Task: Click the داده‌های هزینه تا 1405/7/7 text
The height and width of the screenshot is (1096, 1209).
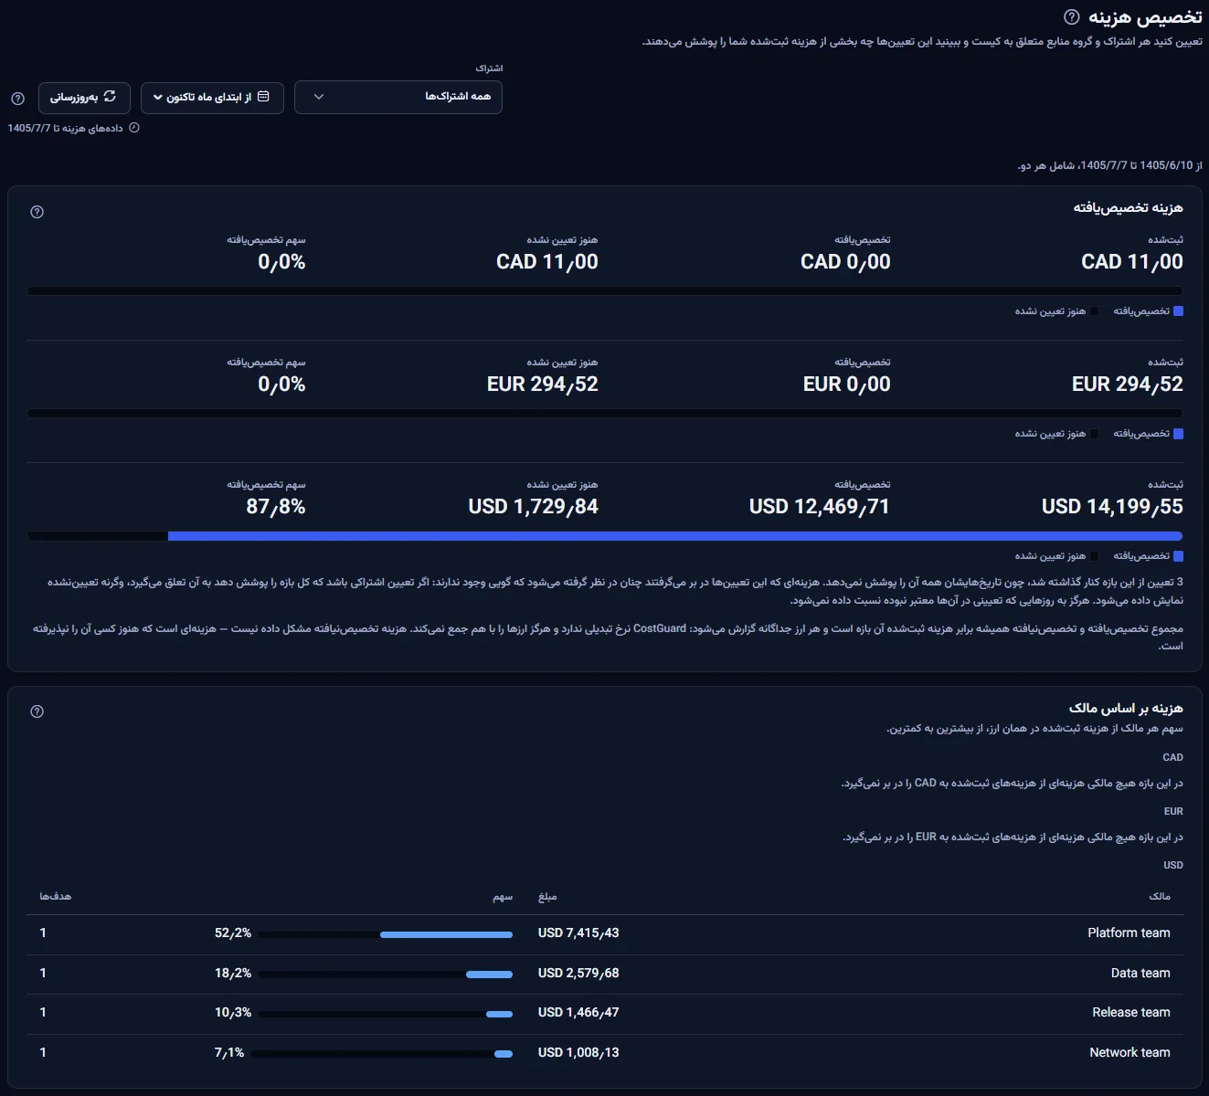Action: click(65, 129)
